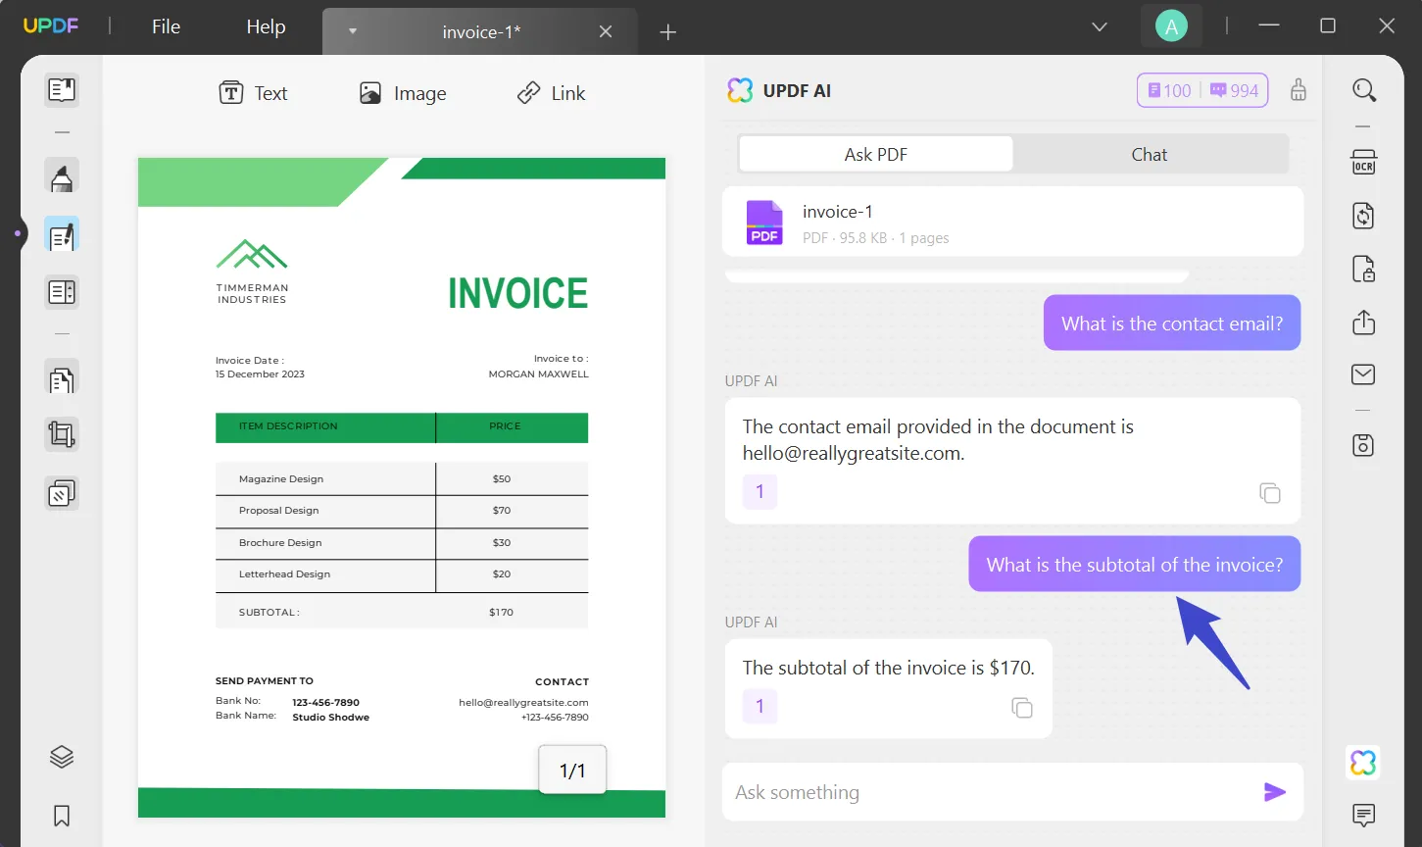
Task: Copy the subtotal answer
Action: (x=1022, y=708)
